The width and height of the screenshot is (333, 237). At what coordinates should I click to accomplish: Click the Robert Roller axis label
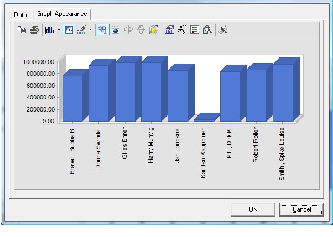point(256,145)
